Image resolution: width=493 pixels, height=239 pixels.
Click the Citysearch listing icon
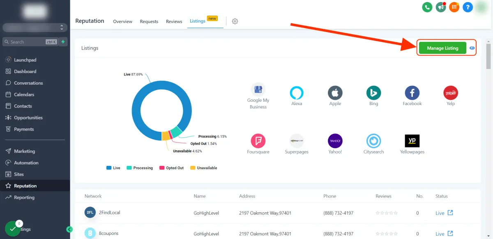[x=373, y=141]
